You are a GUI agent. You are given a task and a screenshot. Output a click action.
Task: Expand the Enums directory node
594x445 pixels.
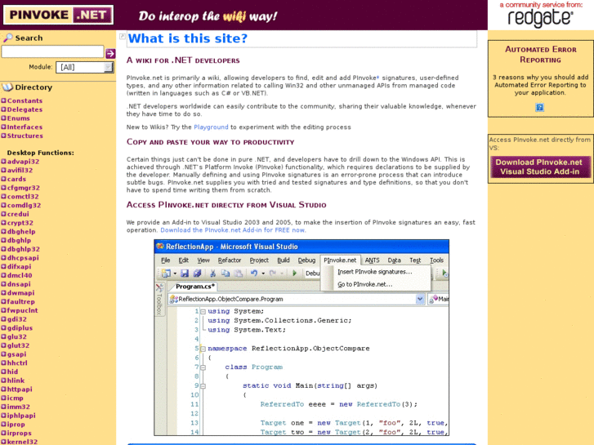3,118
